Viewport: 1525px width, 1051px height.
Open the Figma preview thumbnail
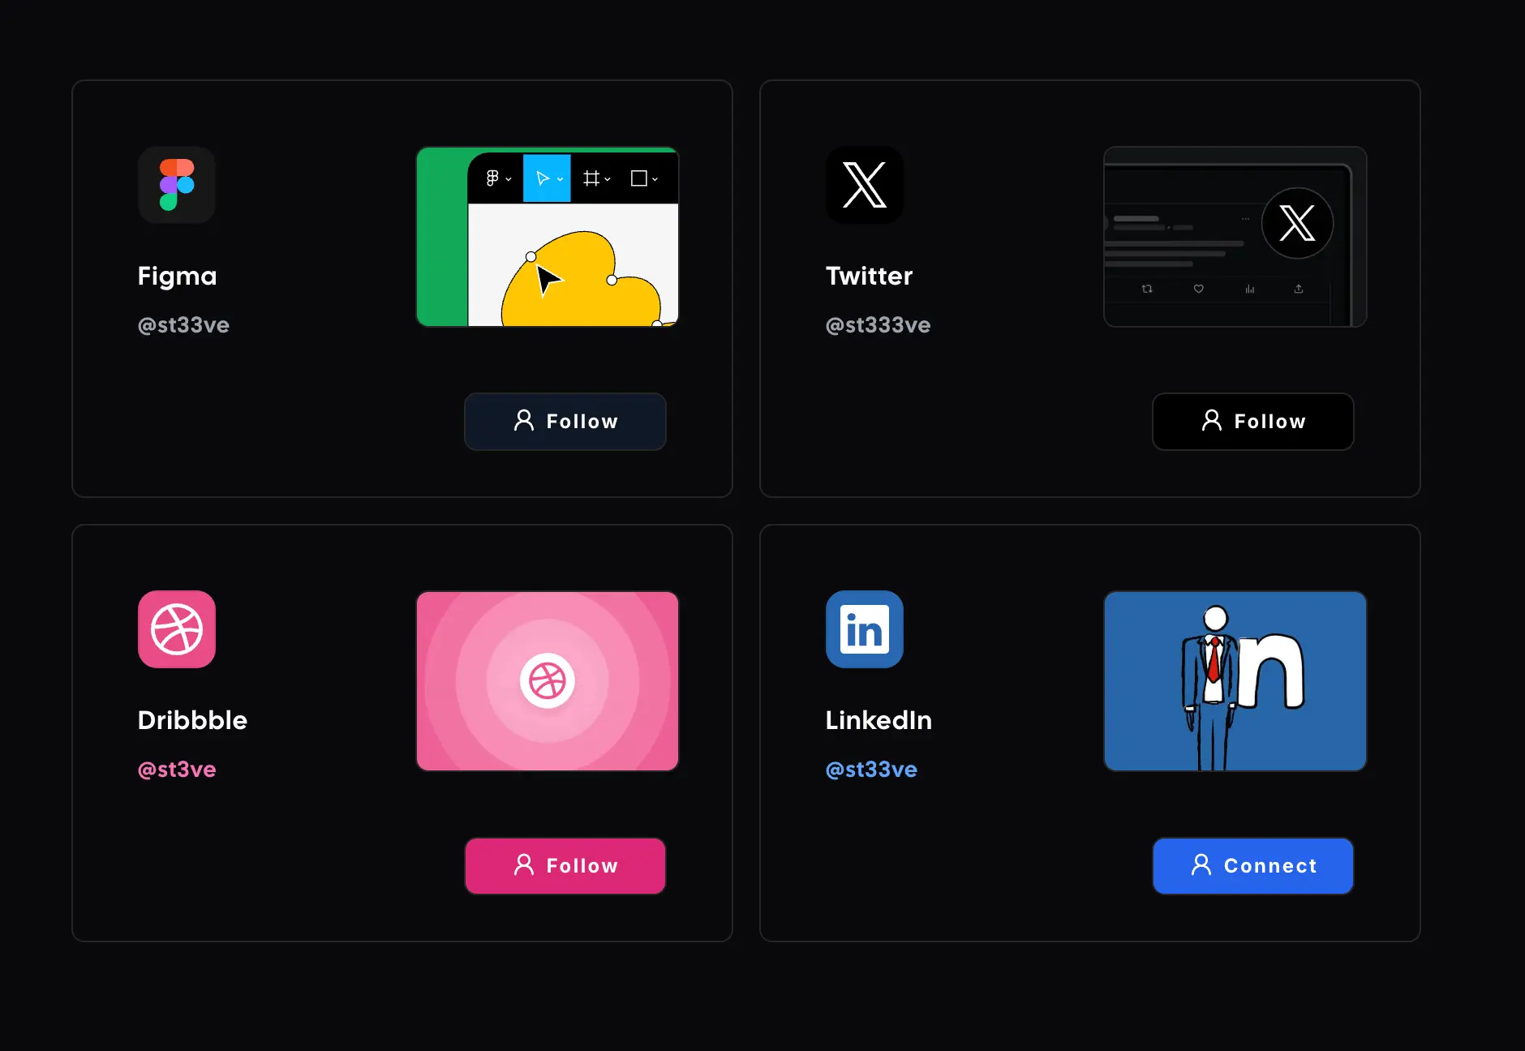(548, 237)
